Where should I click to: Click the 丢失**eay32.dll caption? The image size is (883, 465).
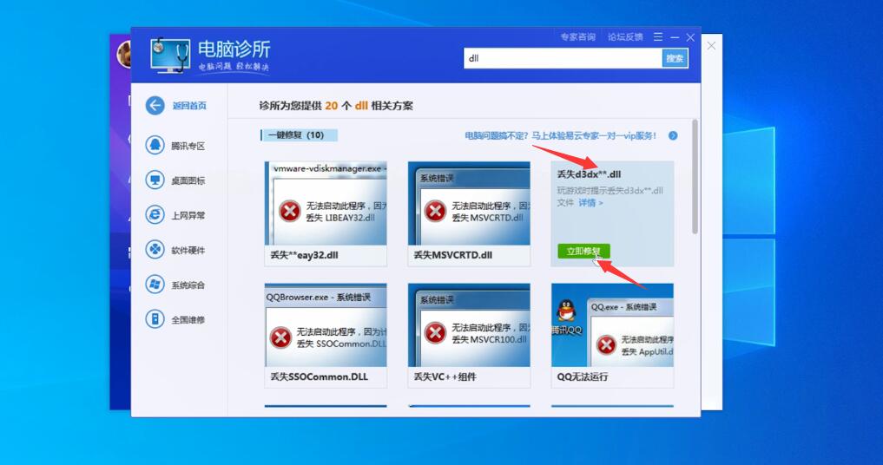point(304,255)
